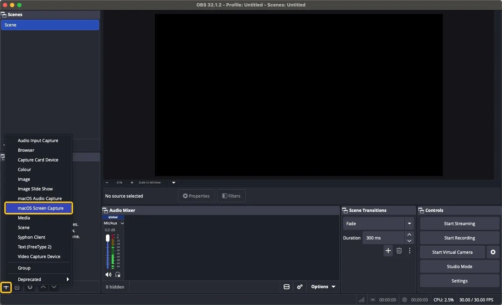Choose Colour source from menu

[x=39, y=169]
